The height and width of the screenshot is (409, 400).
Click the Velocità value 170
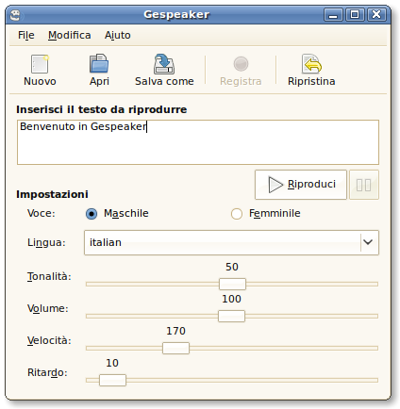[175, 331]
